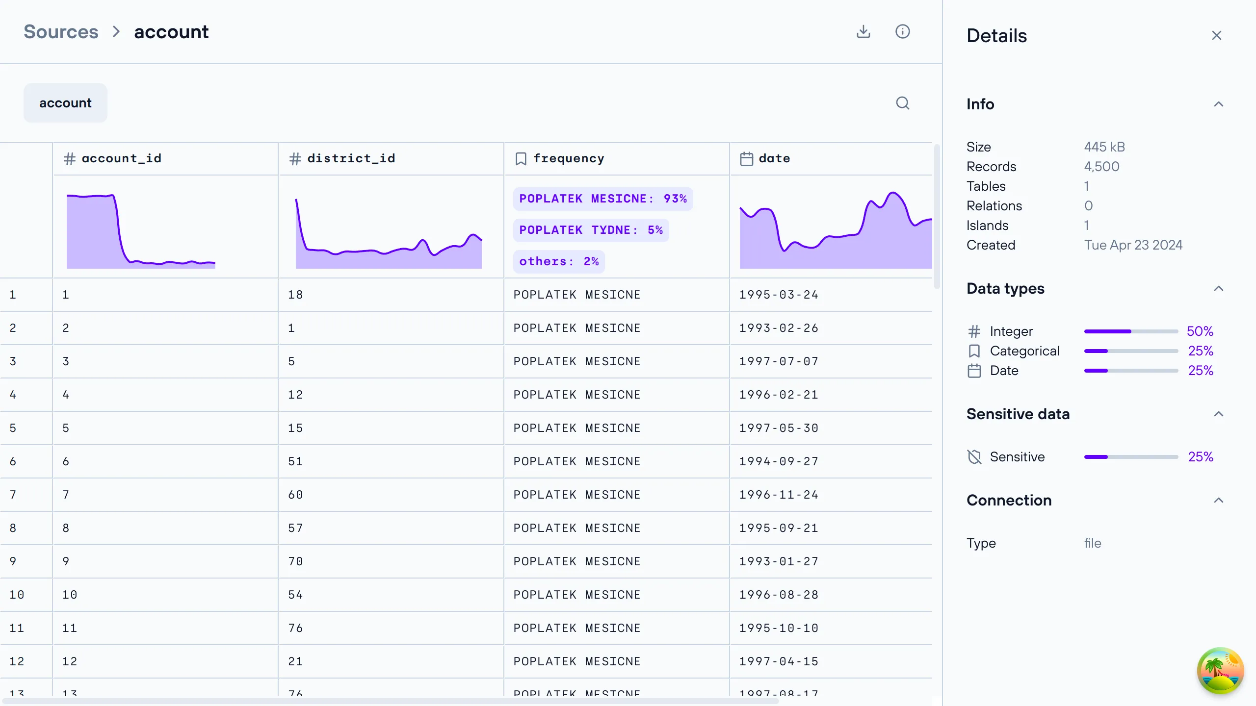This screenshot has height=706, width=1256.
Task: Click the POPLATEK TYDNE: 5% tag
Action: click(591, 230)
